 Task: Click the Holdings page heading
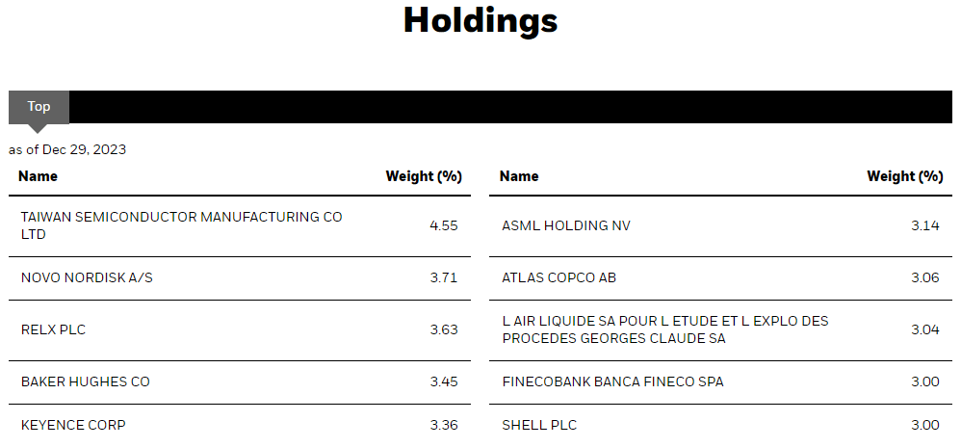(x=480, y=20)
